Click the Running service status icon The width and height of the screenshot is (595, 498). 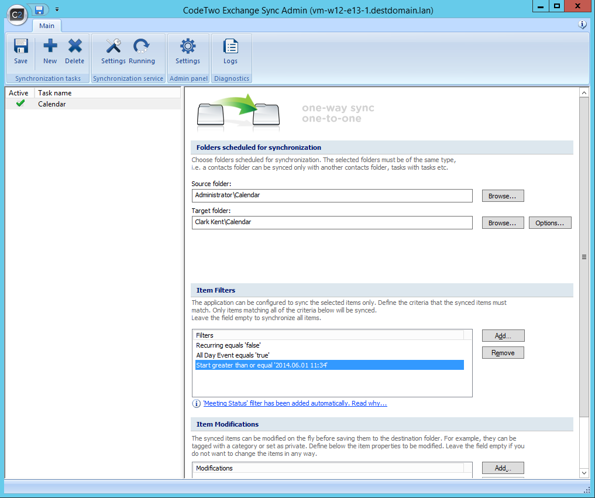tap(142, 51)
